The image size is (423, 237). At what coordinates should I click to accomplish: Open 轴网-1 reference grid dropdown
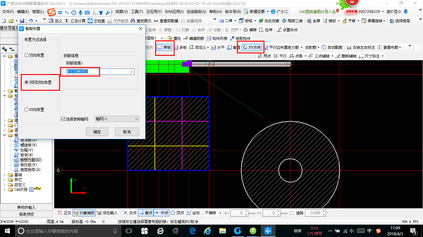click(117, 119)
